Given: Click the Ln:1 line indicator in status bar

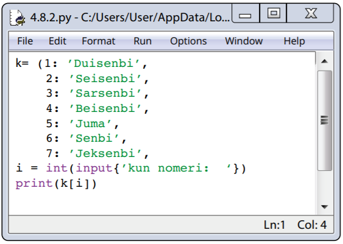Looking at the screenshot, I should pyautogui.click(x=275, y=225).
